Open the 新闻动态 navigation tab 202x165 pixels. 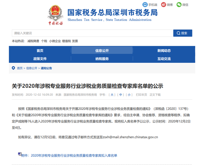click(x=164, y=50)
